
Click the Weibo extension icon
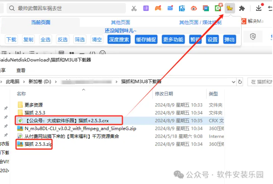coord(194,8)
